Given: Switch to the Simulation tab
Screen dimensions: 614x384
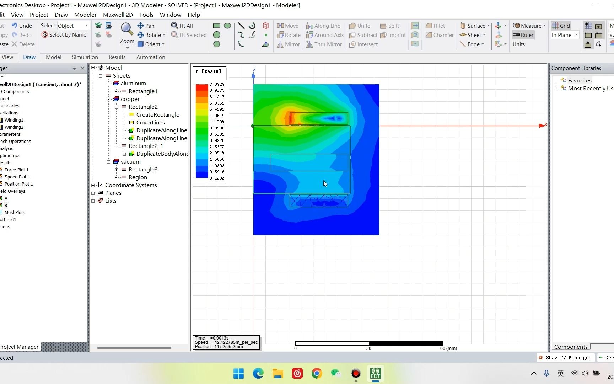Looking at the screenshot, I should click(x=85, y=57).
